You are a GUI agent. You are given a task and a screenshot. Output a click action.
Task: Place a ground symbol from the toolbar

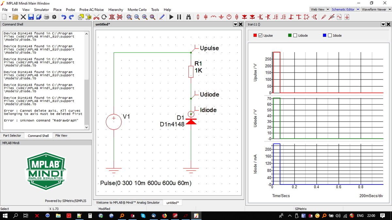point(221,17)
